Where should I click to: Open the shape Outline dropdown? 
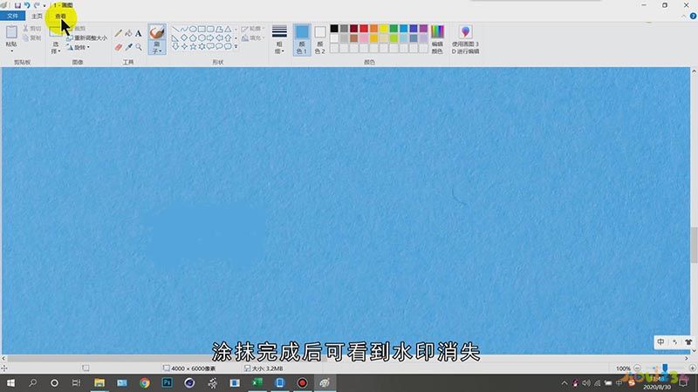click(253, 29)
